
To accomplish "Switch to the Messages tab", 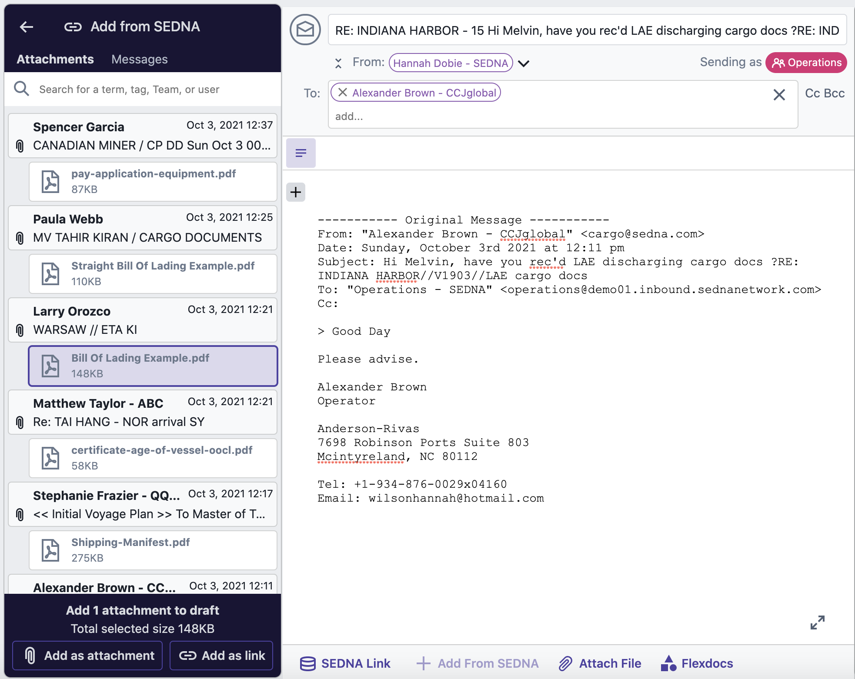I will pyautogui.click(x=139, y=59).
